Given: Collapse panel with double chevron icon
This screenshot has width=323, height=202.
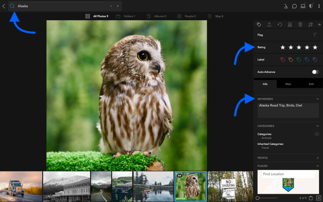Looking at the screenshot, I should coord(319,25).
